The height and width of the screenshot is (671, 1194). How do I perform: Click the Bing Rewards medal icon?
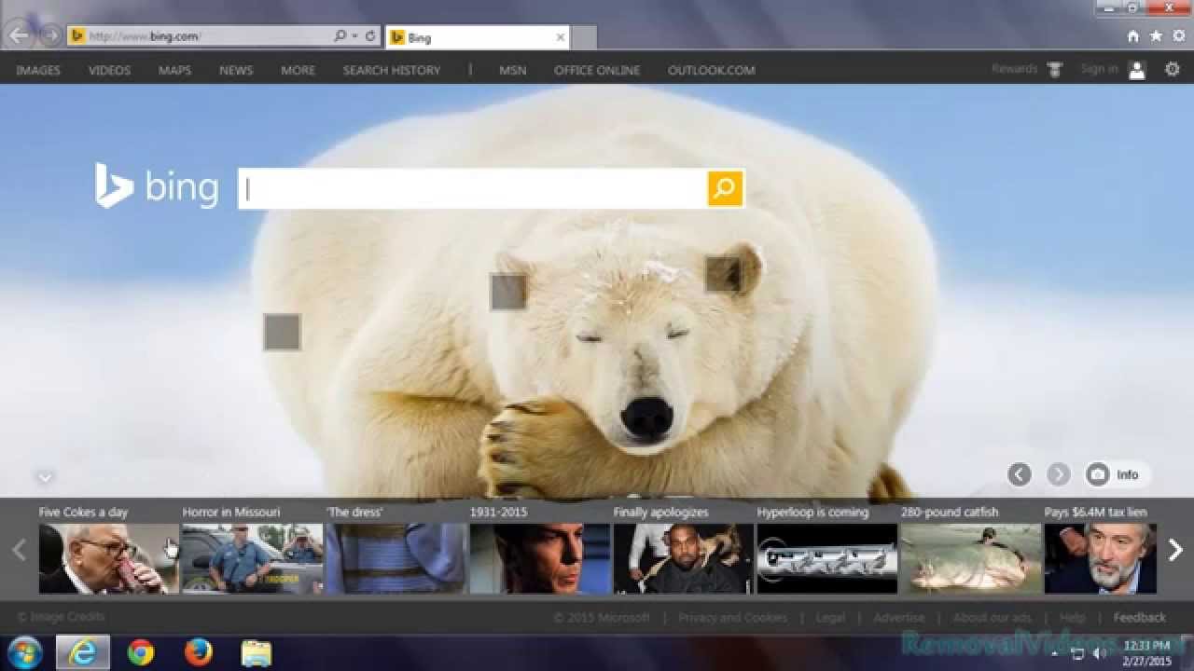click(x=1054, y=70)
